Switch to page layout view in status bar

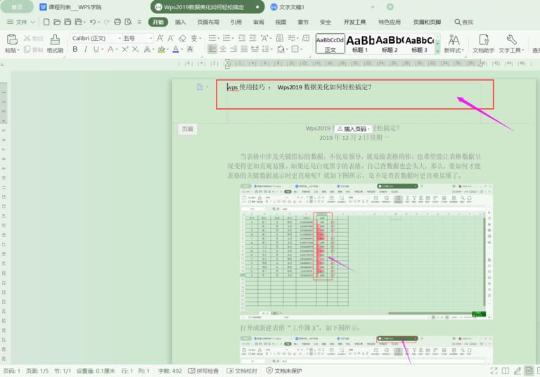tap(529, 371)
